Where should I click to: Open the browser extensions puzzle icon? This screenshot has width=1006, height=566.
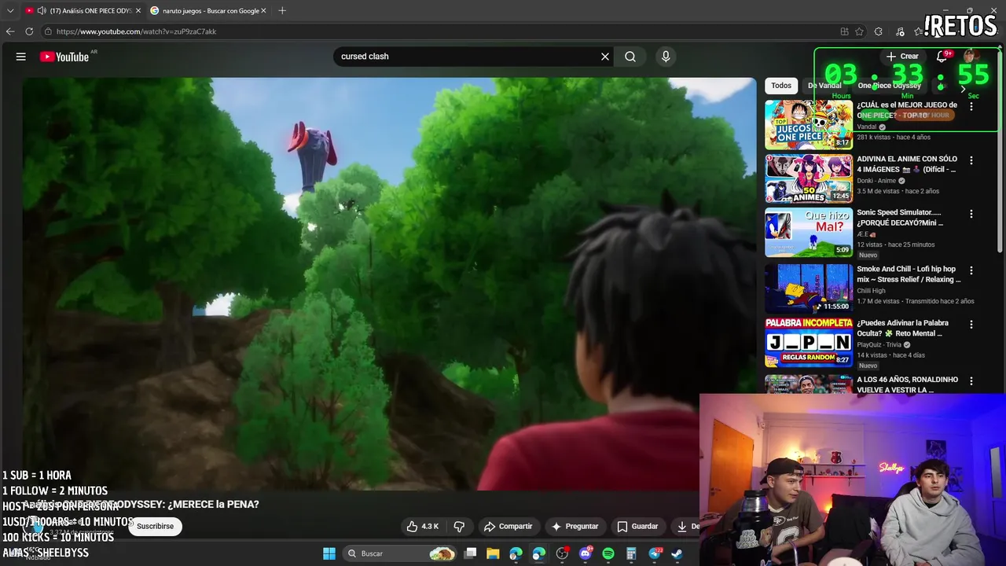[x=879, y=31]
